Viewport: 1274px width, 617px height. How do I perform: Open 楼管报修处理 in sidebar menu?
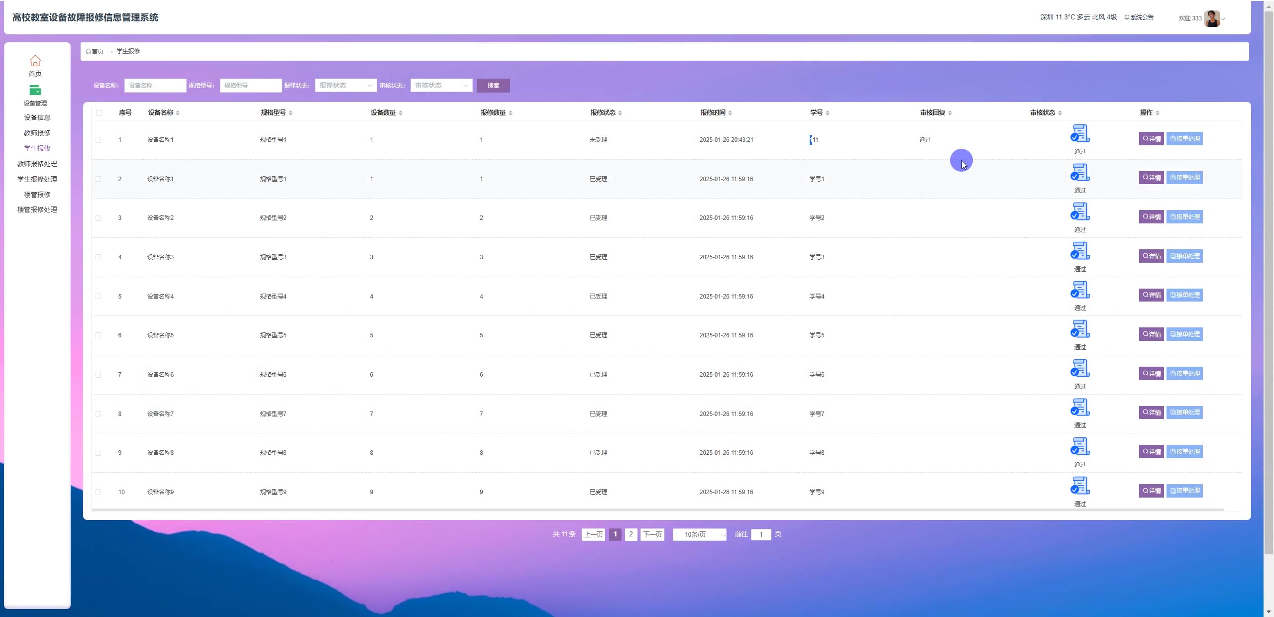point(37,209)
